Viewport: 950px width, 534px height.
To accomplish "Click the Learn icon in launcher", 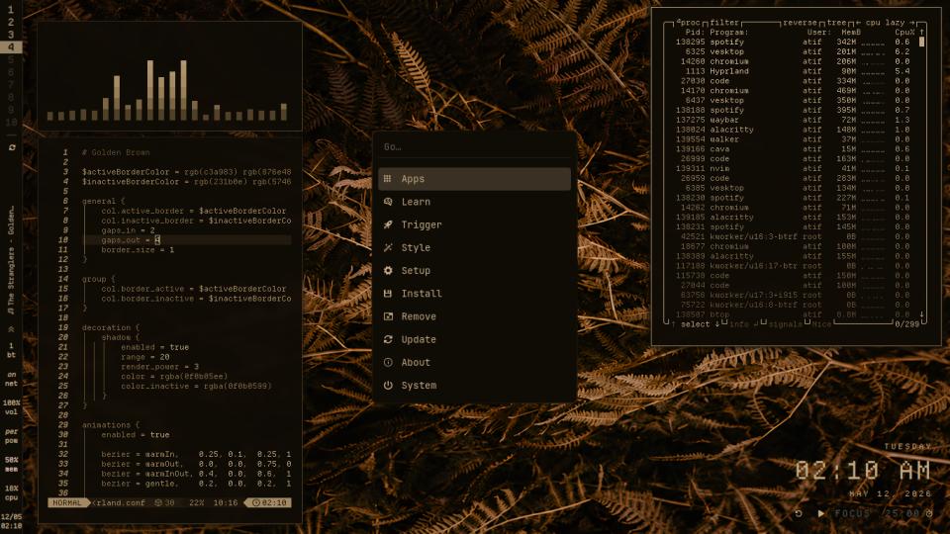I will 388,202.
